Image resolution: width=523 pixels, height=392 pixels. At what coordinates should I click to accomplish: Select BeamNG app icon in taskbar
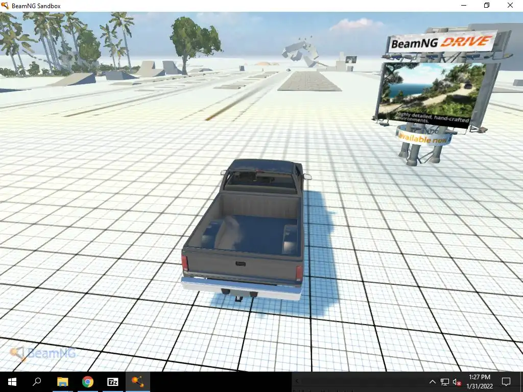(x=138, y=382)
